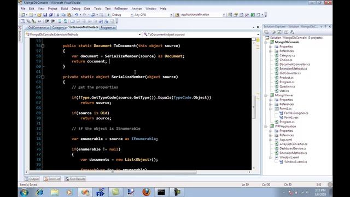This screenshot has height=197, width=350.
Task: Click the editor scroll down arrow
Action: (254, 168)
